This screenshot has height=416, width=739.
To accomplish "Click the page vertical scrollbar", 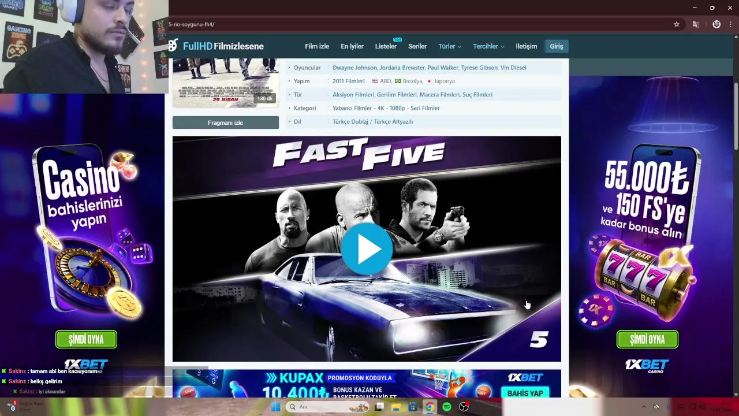I will coord(736,116).
